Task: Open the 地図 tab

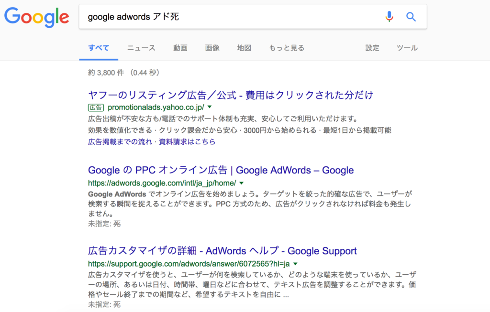Action: [x=244, y=48]
